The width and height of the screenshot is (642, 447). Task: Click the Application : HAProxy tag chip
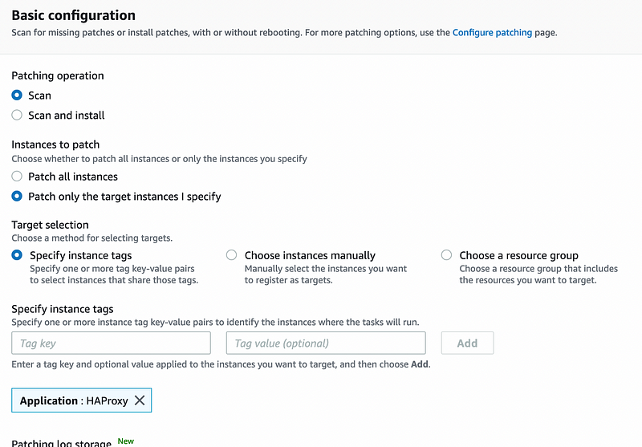[74, 400]
